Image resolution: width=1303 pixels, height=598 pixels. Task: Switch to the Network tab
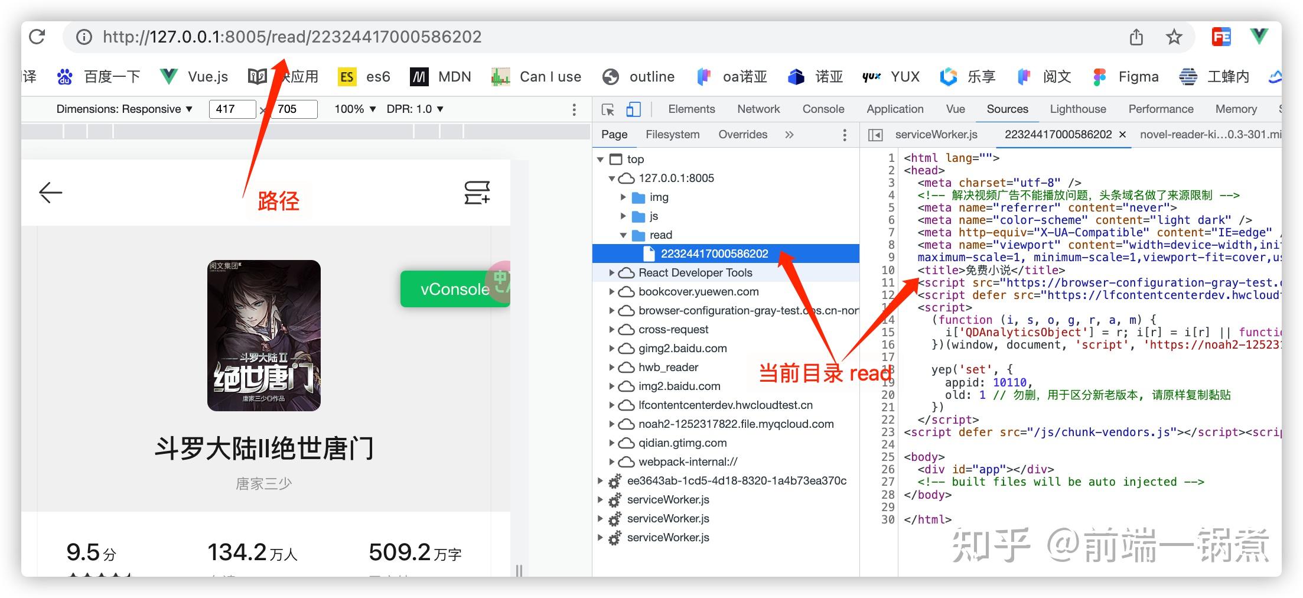[x=758, y=109]
